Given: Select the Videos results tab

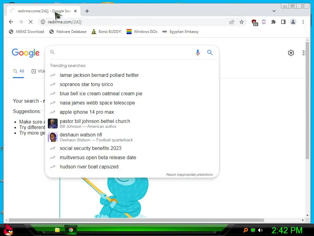Looking at the screenshot, I should (x=38, y=71).
